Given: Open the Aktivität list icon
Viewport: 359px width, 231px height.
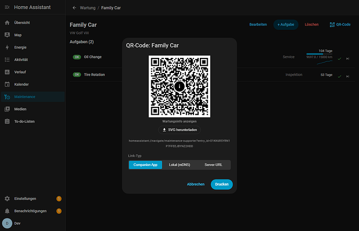Looking at the screenshot, I should (x=7, y=59).
